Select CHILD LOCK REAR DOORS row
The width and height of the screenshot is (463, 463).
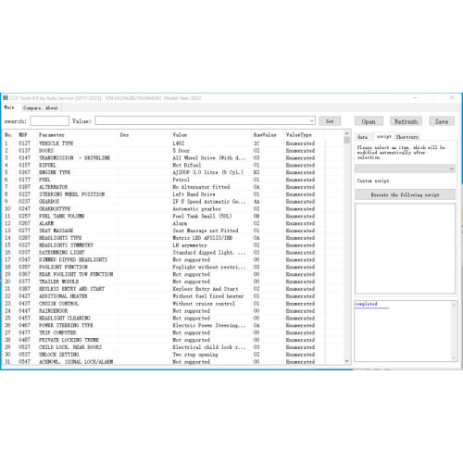173,347
